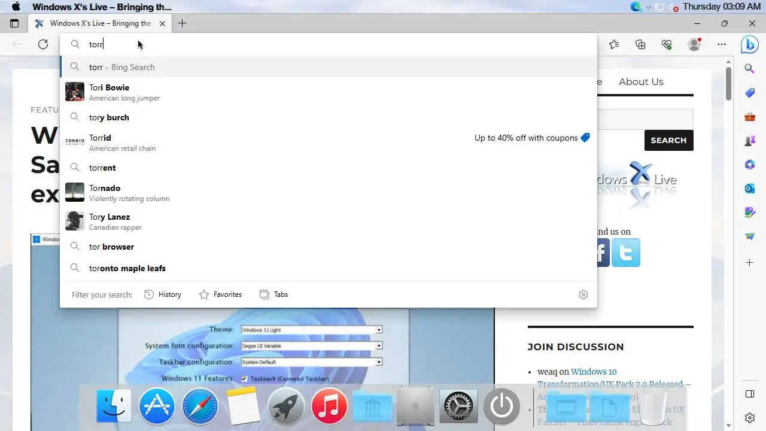Viewport: 766px width, 431px height.
Task: Open the Settings and more ellipsis menu
Action: click(722, 44)
